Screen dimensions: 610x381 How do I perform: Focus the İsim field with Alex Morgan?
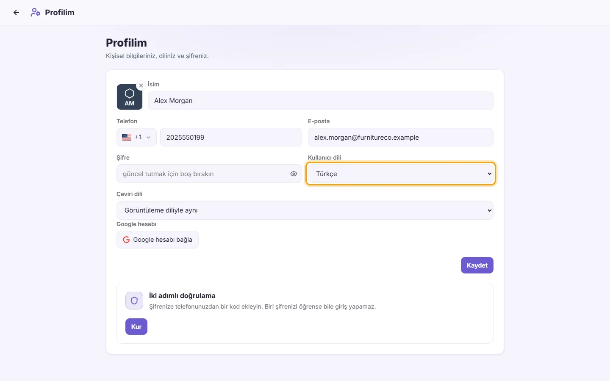321,101
